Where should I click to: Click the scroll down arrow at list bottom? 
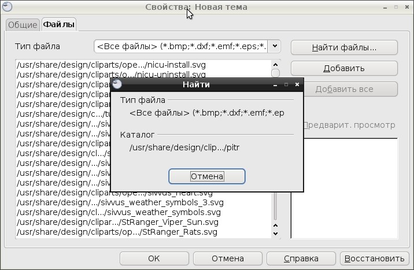(275, 234)
